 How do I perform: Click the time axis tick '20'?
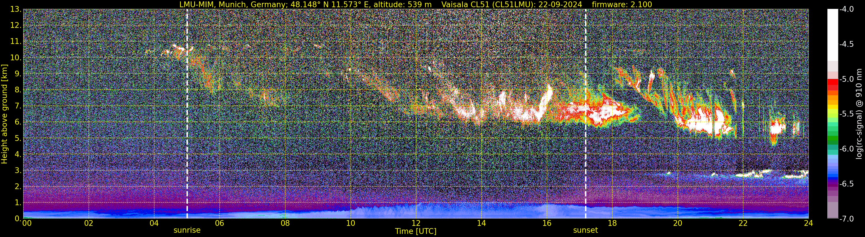tap(678, 223)
